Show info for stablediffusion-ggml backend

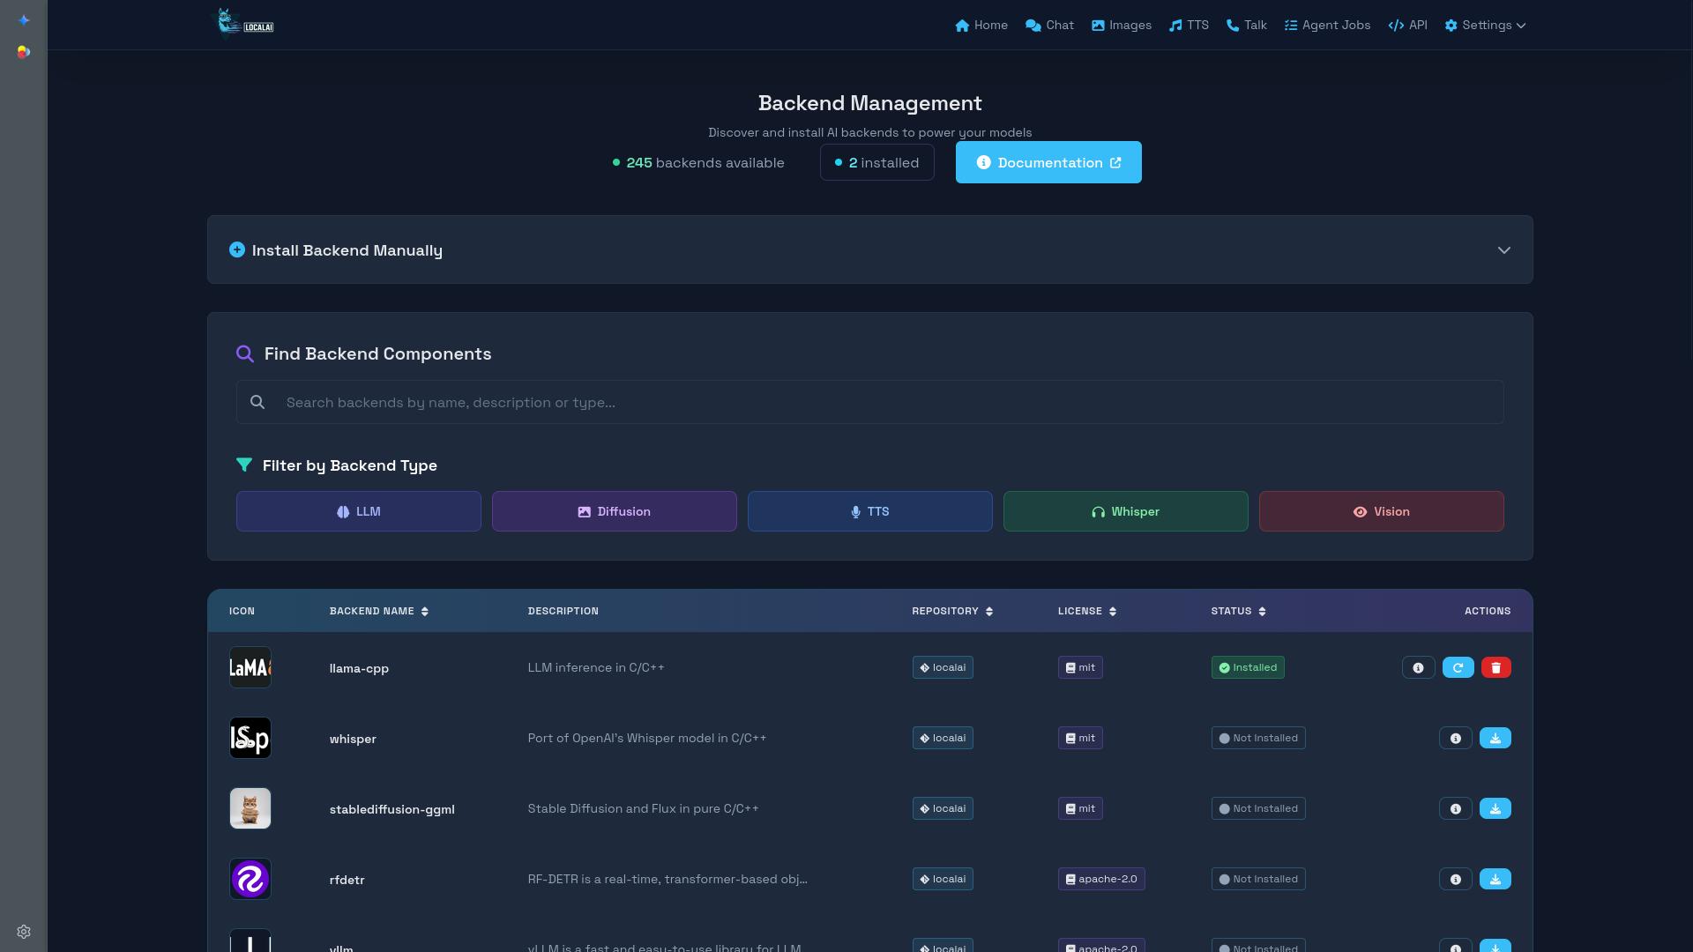(1455, 808)
